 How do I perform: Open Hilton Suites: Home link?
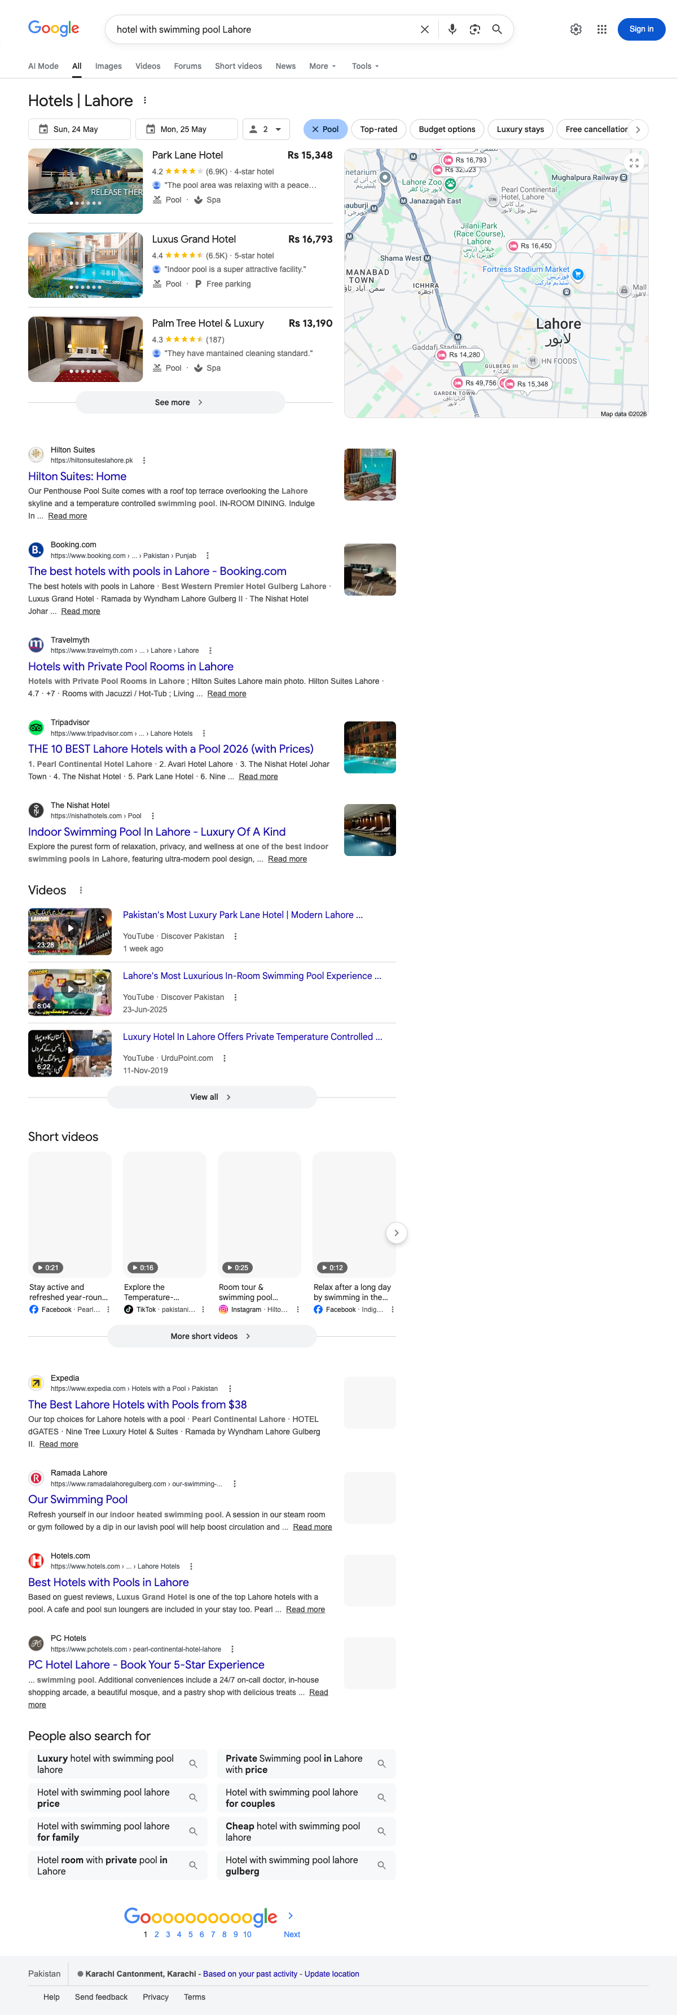(77, 476)
